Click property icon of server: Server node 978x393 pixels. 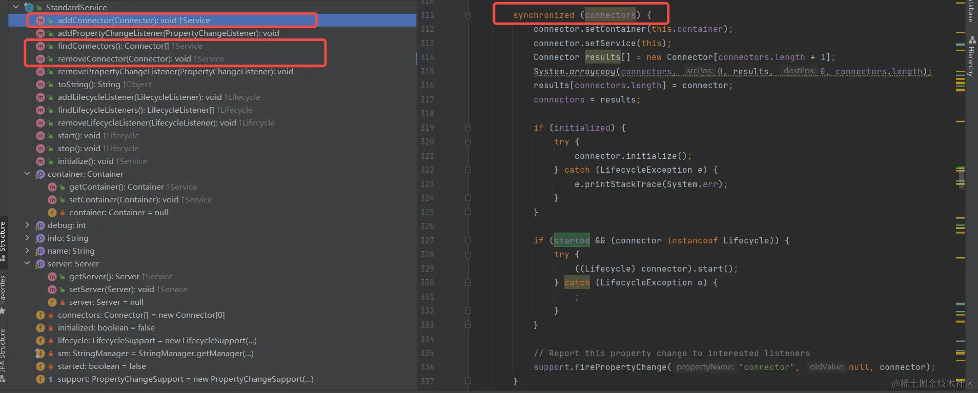(40, 264)
